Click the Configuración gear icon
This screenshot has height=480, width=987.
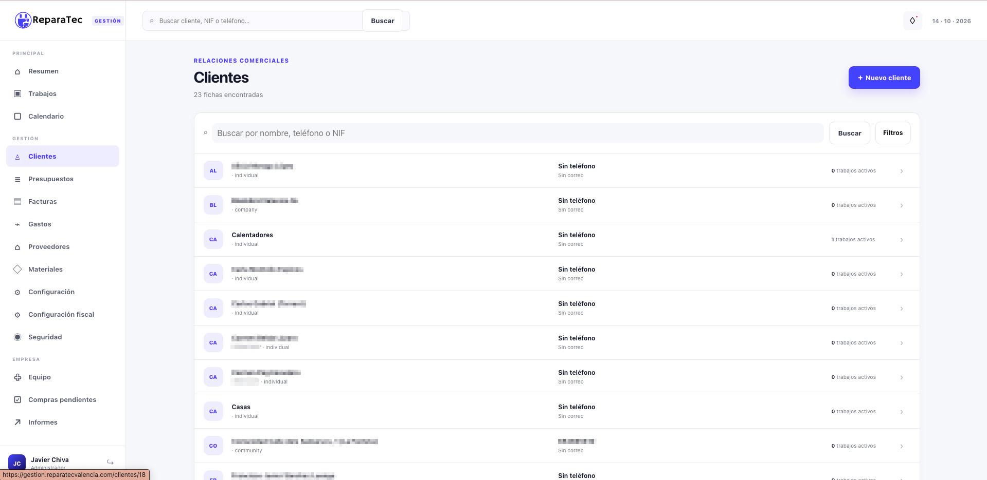point(17,292)
